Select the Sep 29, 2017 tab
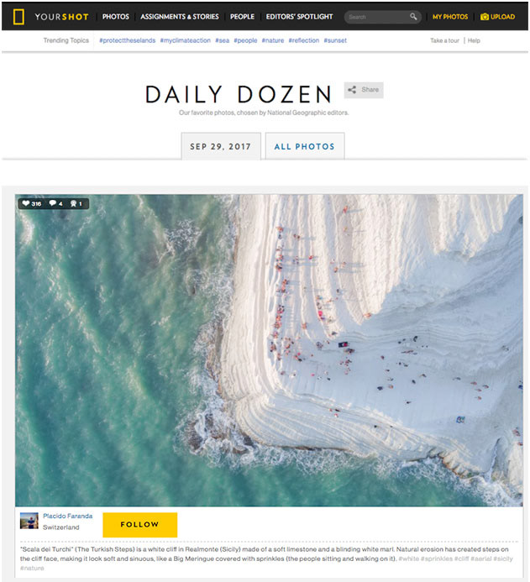This screenshot has width=530, height=582. tap(221, 146)
